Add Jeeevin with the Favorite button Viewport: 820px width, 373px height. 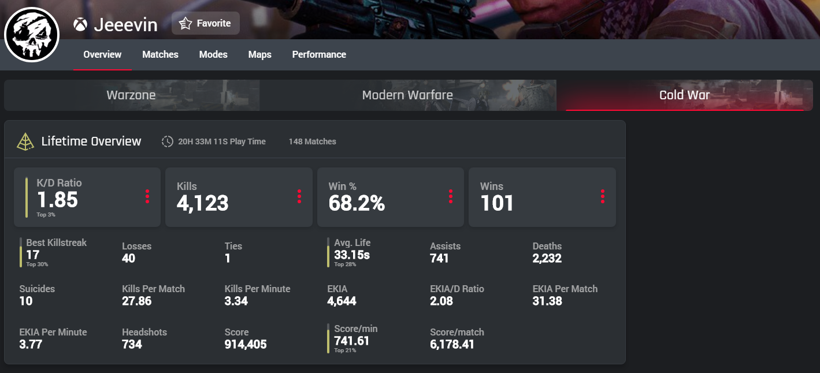pos(206,23)
